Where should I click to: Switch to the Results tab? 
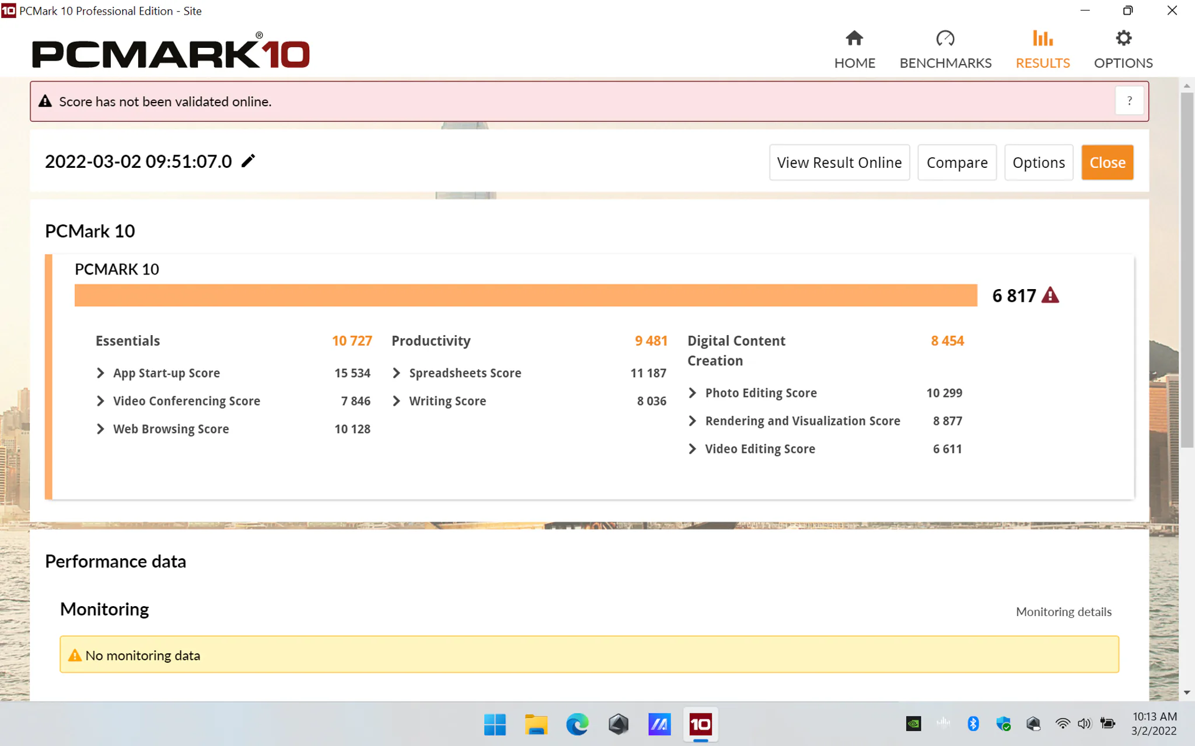[x=1043, y=50]
